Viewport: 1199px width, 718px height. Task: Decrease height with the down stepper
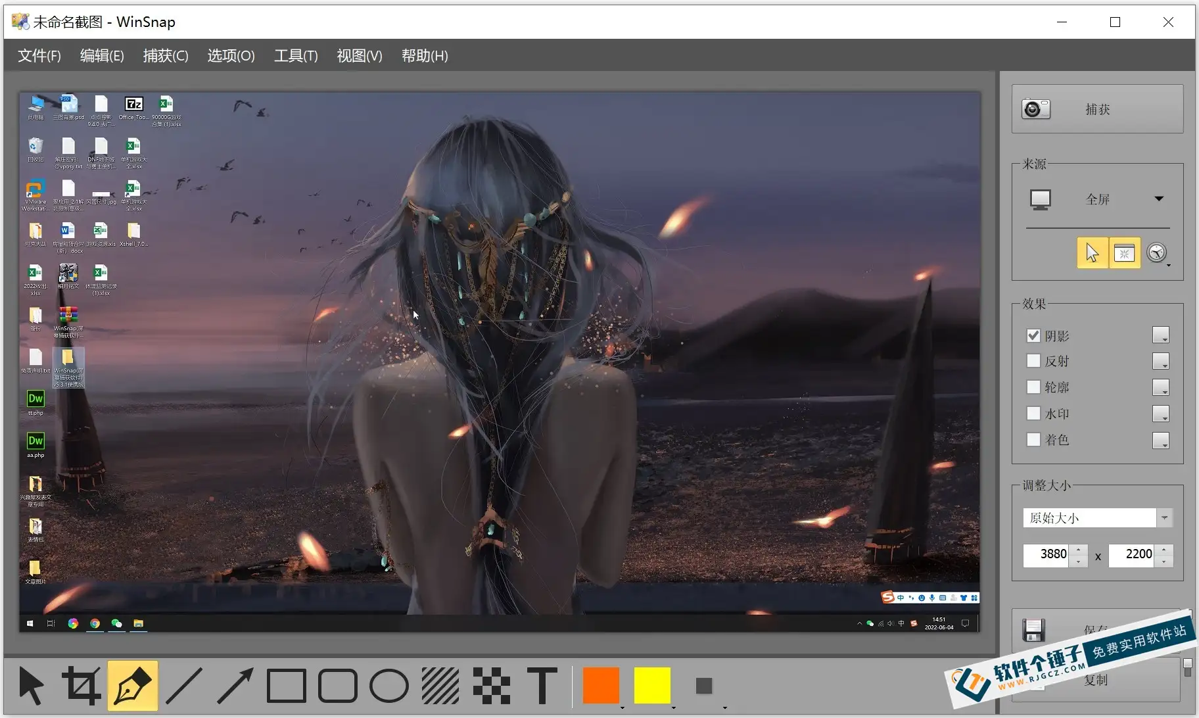click(1164, 561)
